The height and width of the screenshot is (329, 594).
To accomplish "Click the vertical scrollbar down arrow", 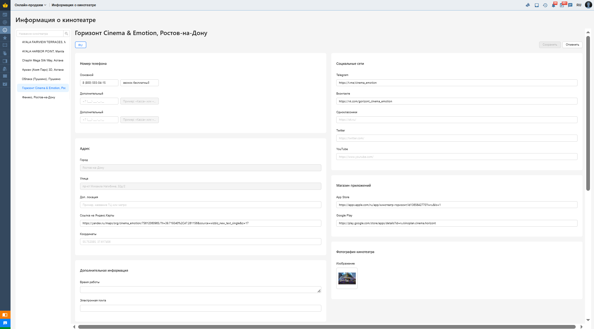I will pyautogui.click(x=588, y=320).
